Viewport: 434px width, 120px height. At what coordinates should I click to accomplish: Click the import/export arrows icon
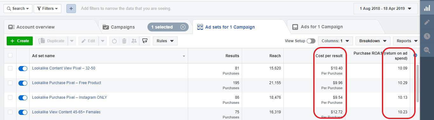tap(145, 41)
